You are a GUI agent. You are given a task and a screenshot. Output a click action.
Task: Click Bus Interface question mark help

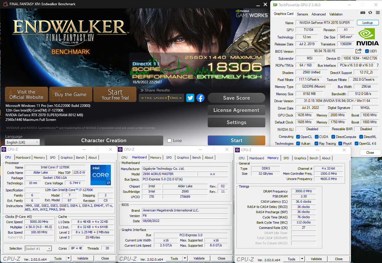[378, 65]
